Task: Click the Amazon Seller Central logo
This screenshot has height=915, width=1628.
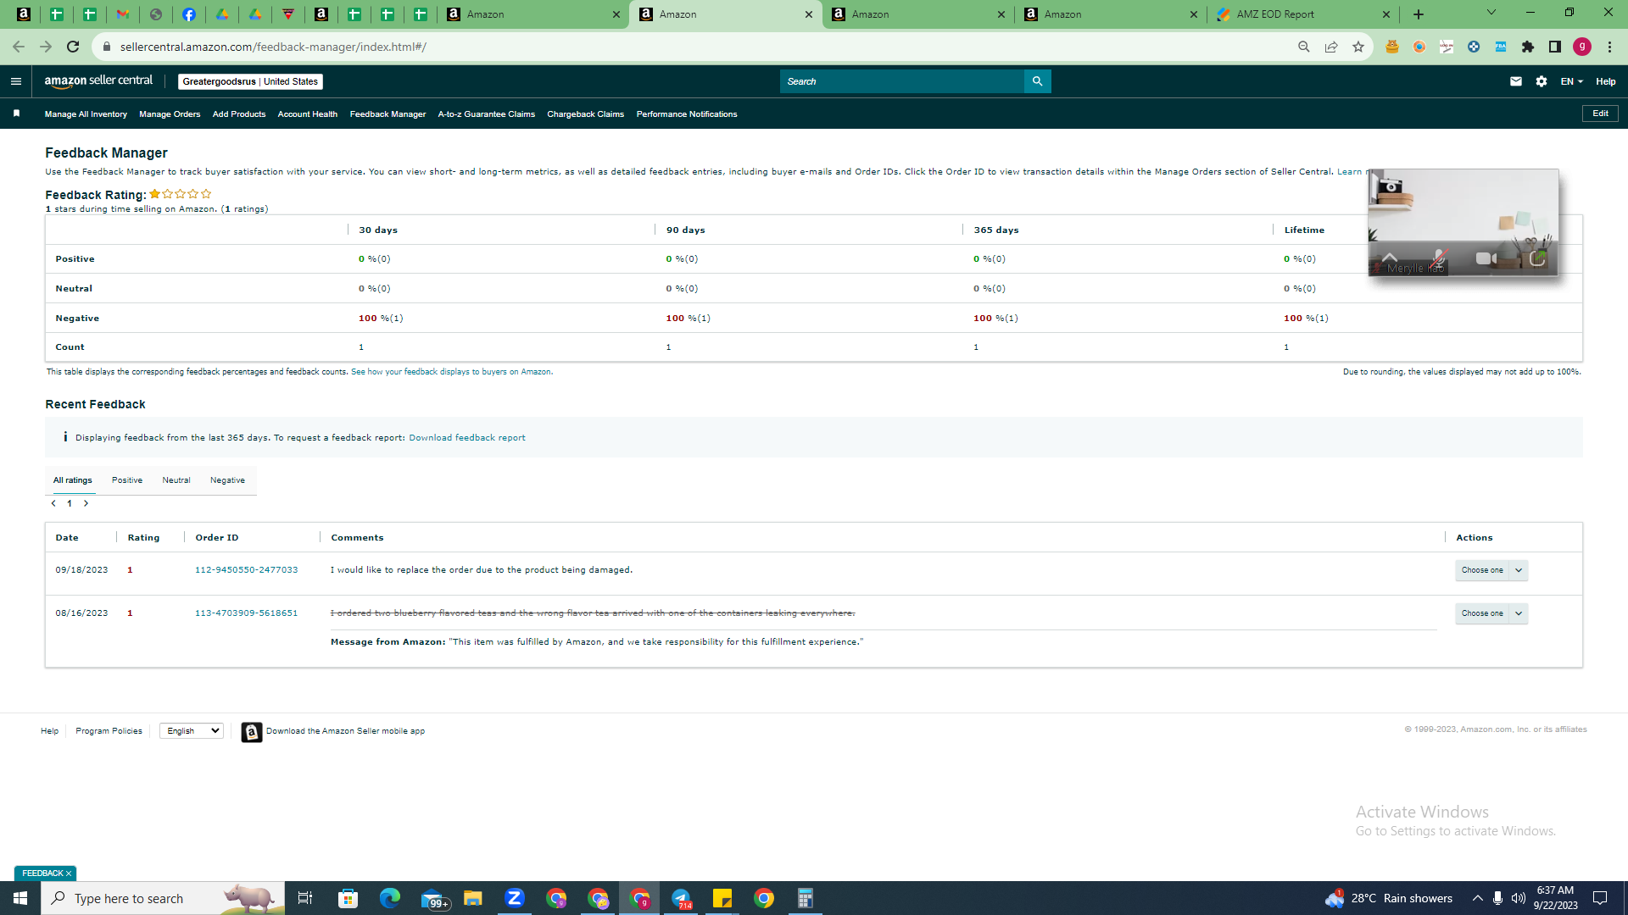Action: pos(98,81)
